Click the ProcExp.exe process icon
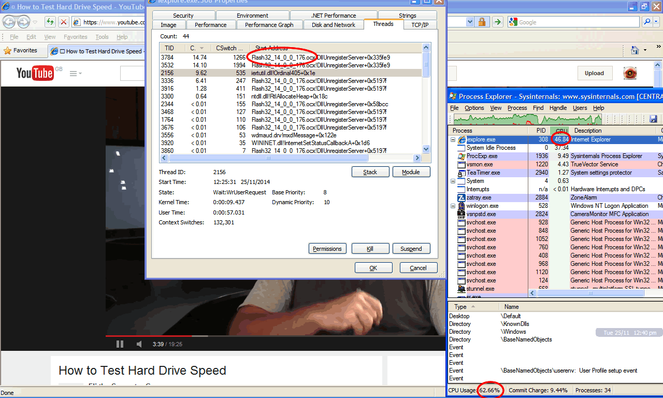The image size is (663, 398). click(462, 156)
